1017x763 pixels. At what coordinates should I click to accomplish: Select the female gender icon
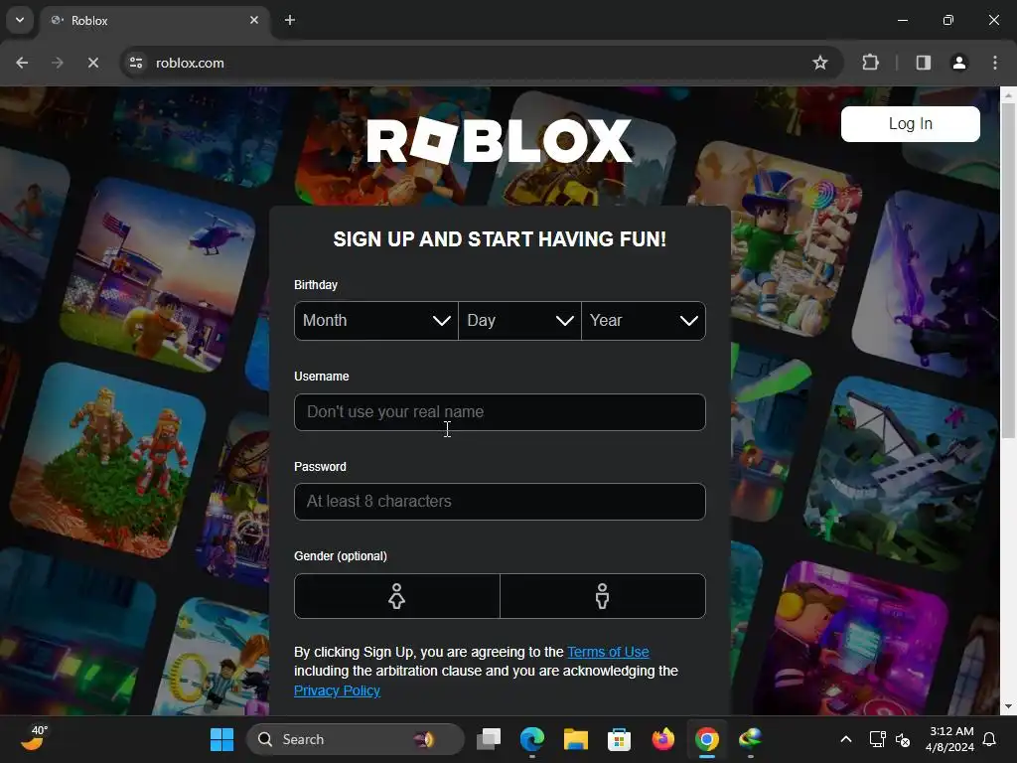pos(397,596)
